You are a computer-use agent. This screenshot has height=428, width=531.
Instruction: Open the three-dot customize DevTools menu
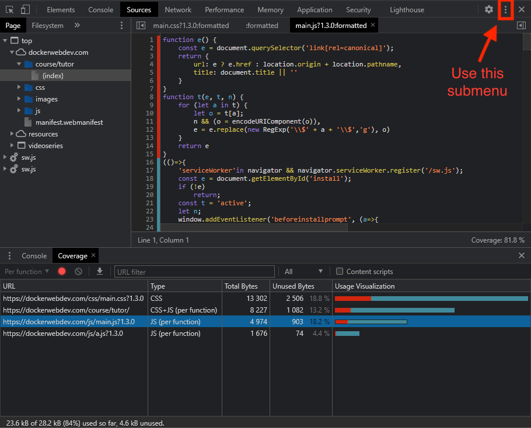click(505, 9)
